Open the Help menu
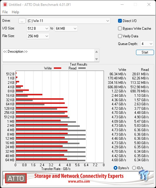 coord(15,12)
